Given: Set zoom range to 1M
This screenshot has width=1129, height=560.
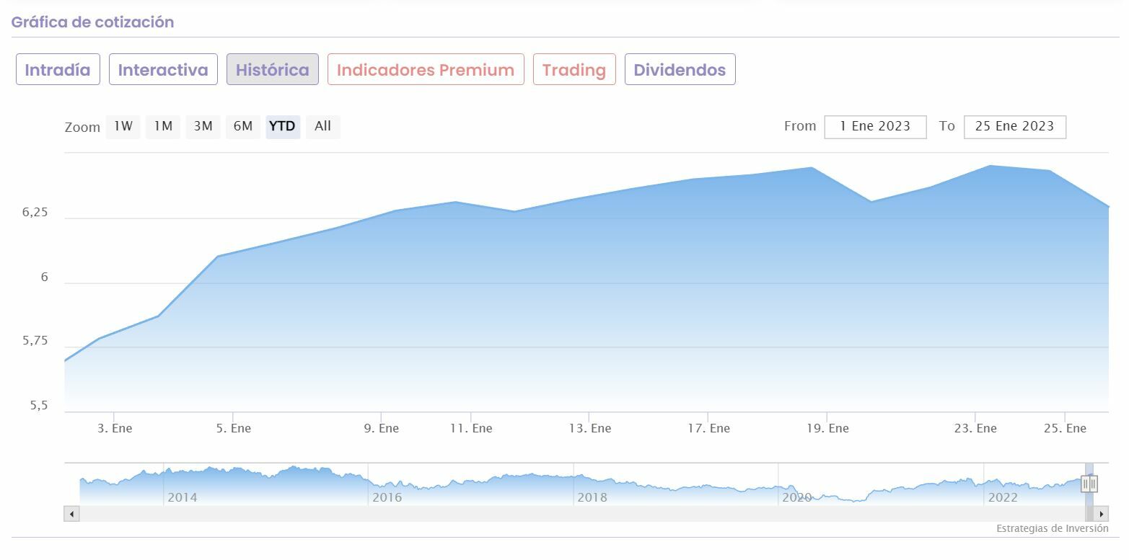Looking at the screenshot, I should coord(163,126).
